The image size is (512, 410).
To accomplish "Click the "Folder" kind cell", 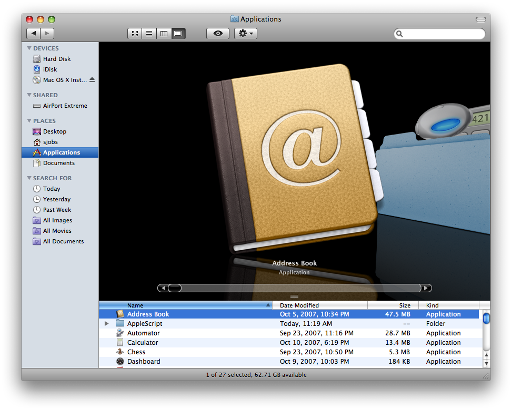I will (x=436, y=324).
